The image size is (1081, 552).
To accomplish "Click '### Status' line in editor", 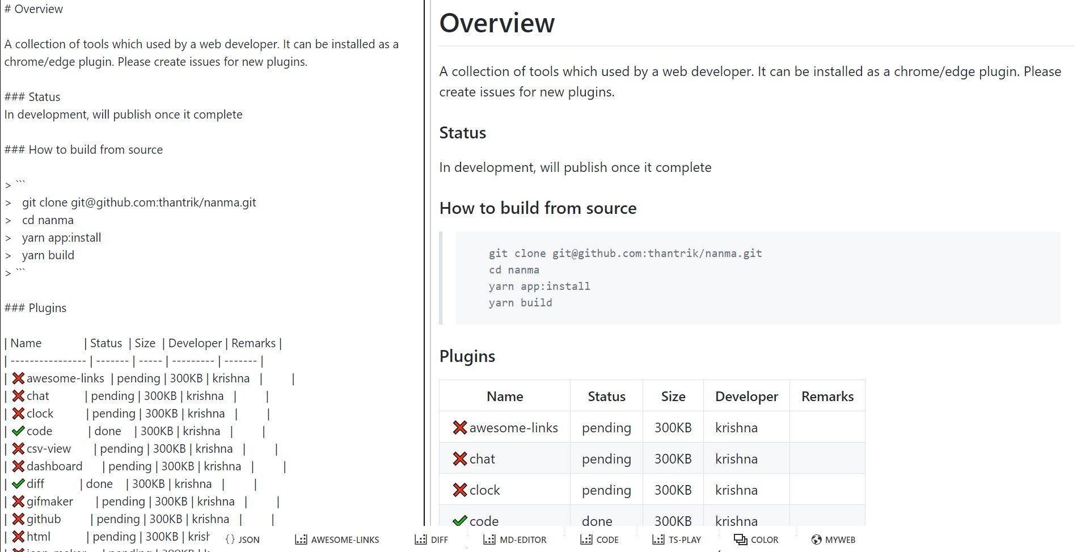I will tap(32, 97).
